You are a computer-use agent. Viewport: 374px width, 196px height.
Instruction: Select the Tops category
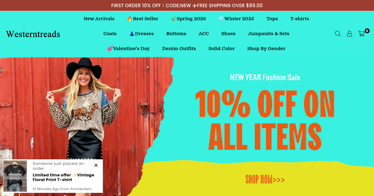[272, 19]
